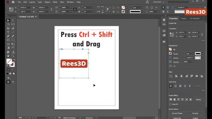Toggle Normal view mode in toolbox
Screen dimensions: 212x119
click(x=8, y=82)
